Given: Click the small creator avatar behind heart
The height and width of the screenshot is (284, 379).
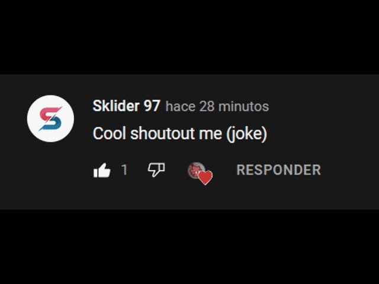Looking at the screenshot, I should click(196, 170).
